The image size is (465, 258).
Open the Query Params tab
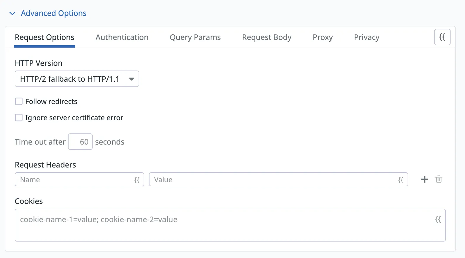coord(195,37)
